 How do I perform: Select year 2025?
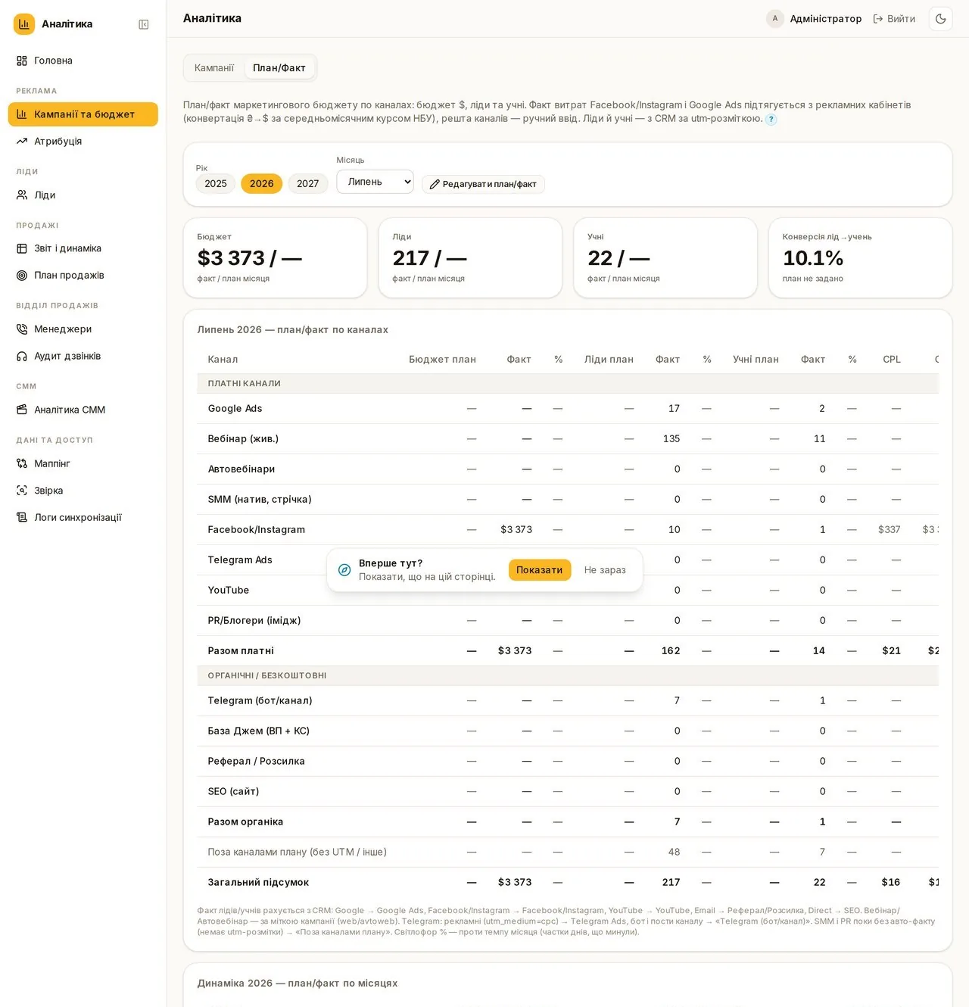(216, 183)
